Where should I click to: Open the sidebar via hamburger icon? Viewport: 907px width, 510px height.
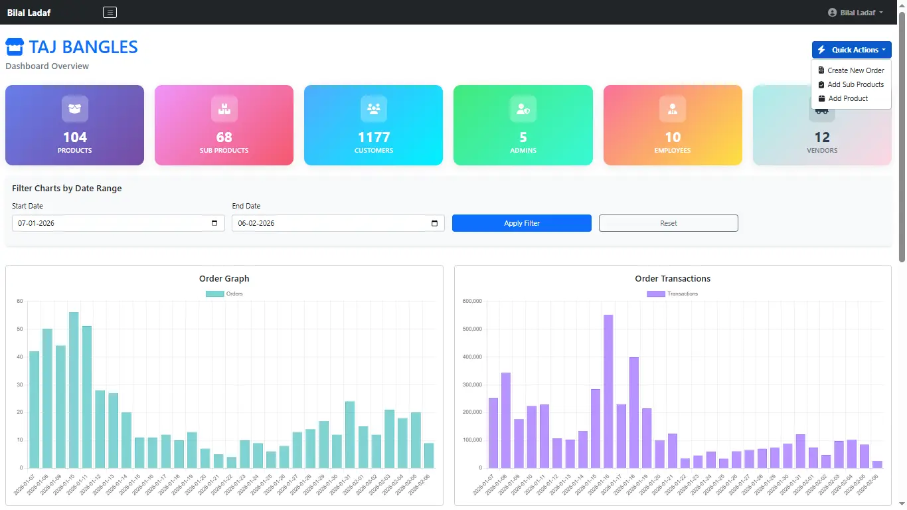[x=109, y=12]
